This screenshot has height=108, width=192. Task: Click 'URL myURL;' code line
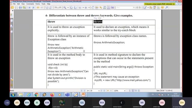pyautogui.click(x=100, y=73)
